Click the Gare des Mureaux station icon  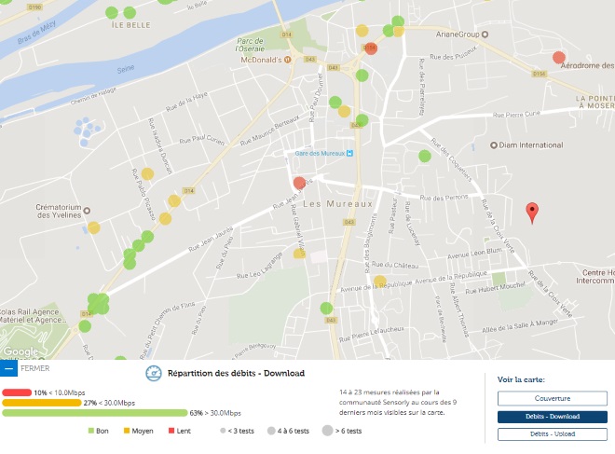350,155
